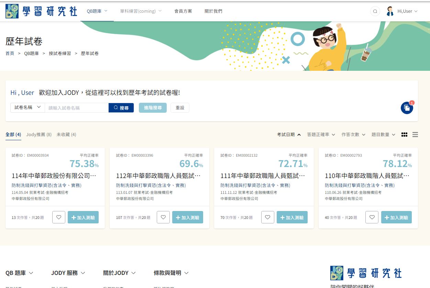
Task: Open the 試卷名稱 search type dropdown
Action: pyautogui.click(x=27, y=108)
